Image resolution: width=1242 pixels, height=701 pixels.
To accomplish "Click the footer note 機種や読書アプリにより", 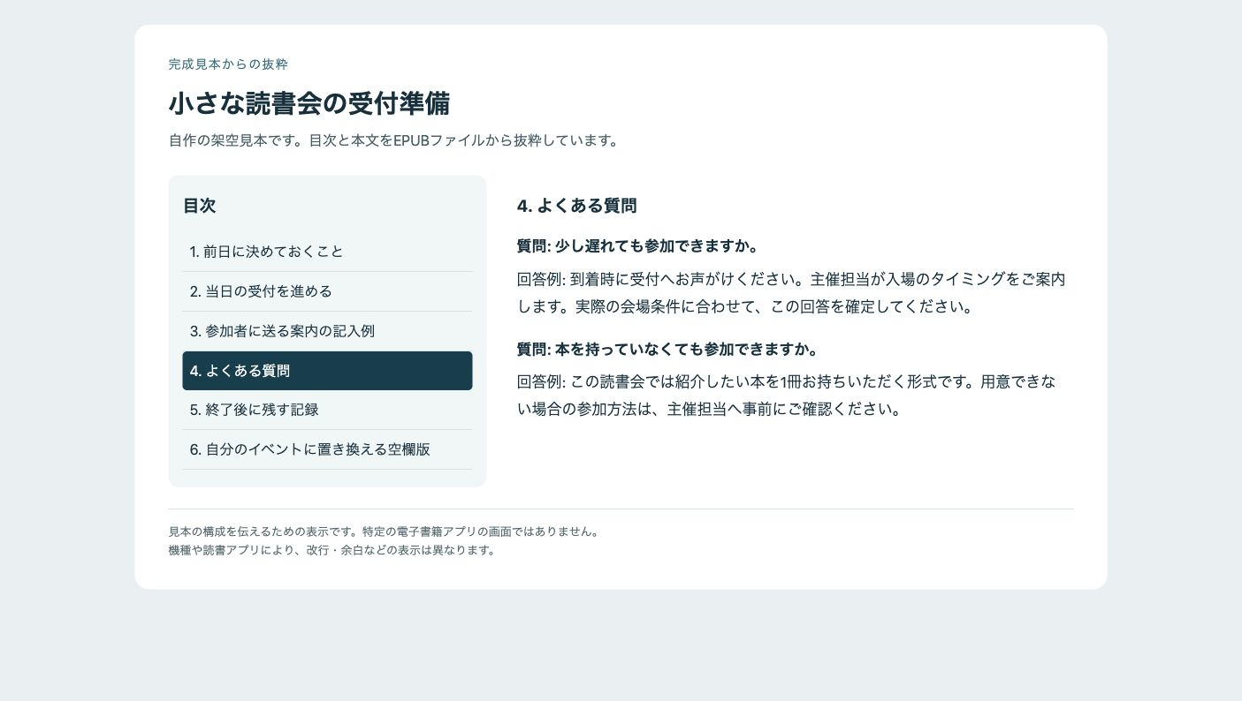I will (x=333, y=550).
